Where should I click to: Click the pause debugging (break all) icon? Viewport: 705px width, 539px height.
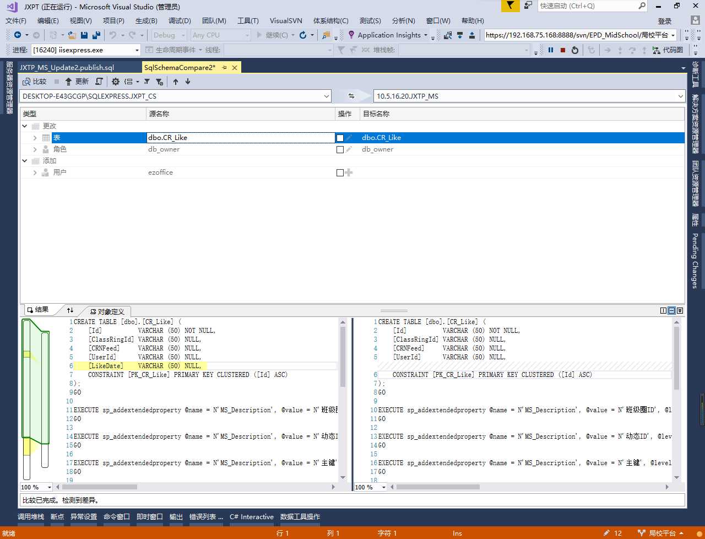pos(551,50)
